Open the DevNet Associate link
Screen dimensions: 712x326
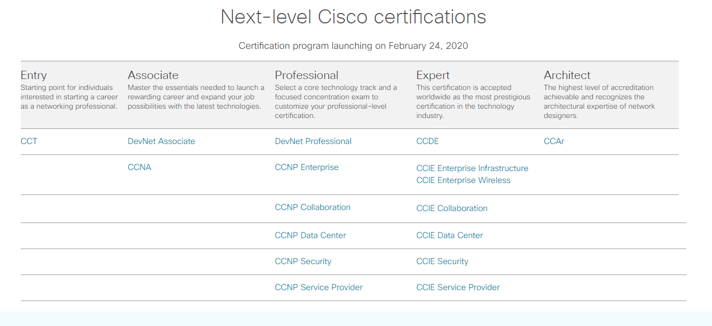coord(161,141)
